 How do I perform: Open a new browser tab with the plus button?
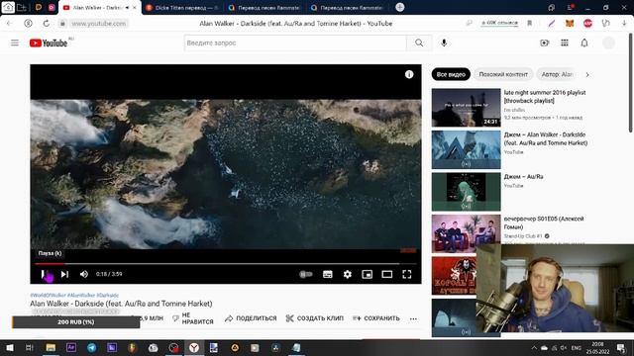coord(400,7)
